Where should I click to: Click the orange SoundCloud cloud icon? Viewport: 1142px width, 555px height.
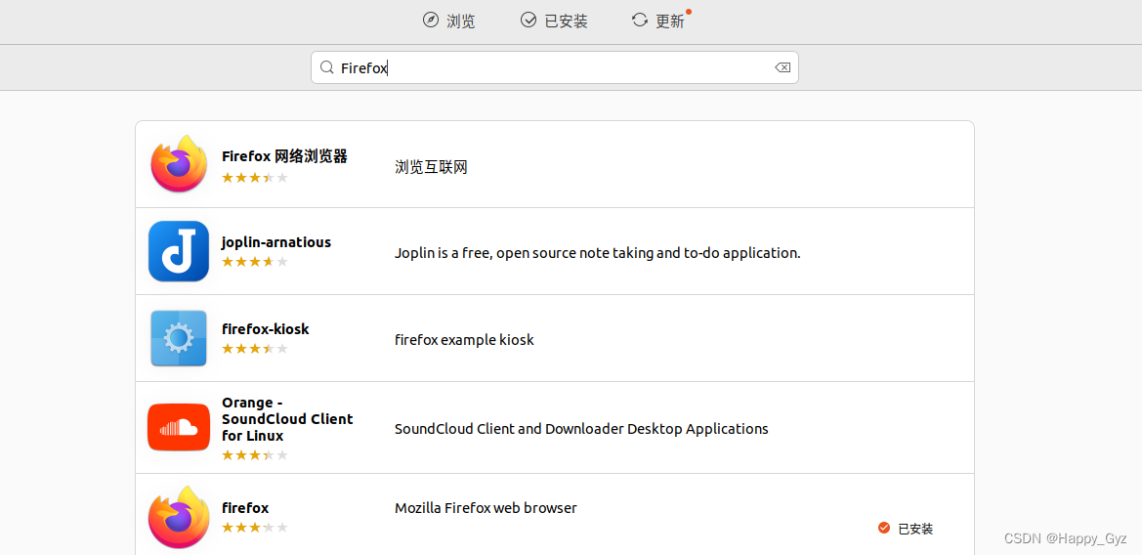tap(179, 427)
